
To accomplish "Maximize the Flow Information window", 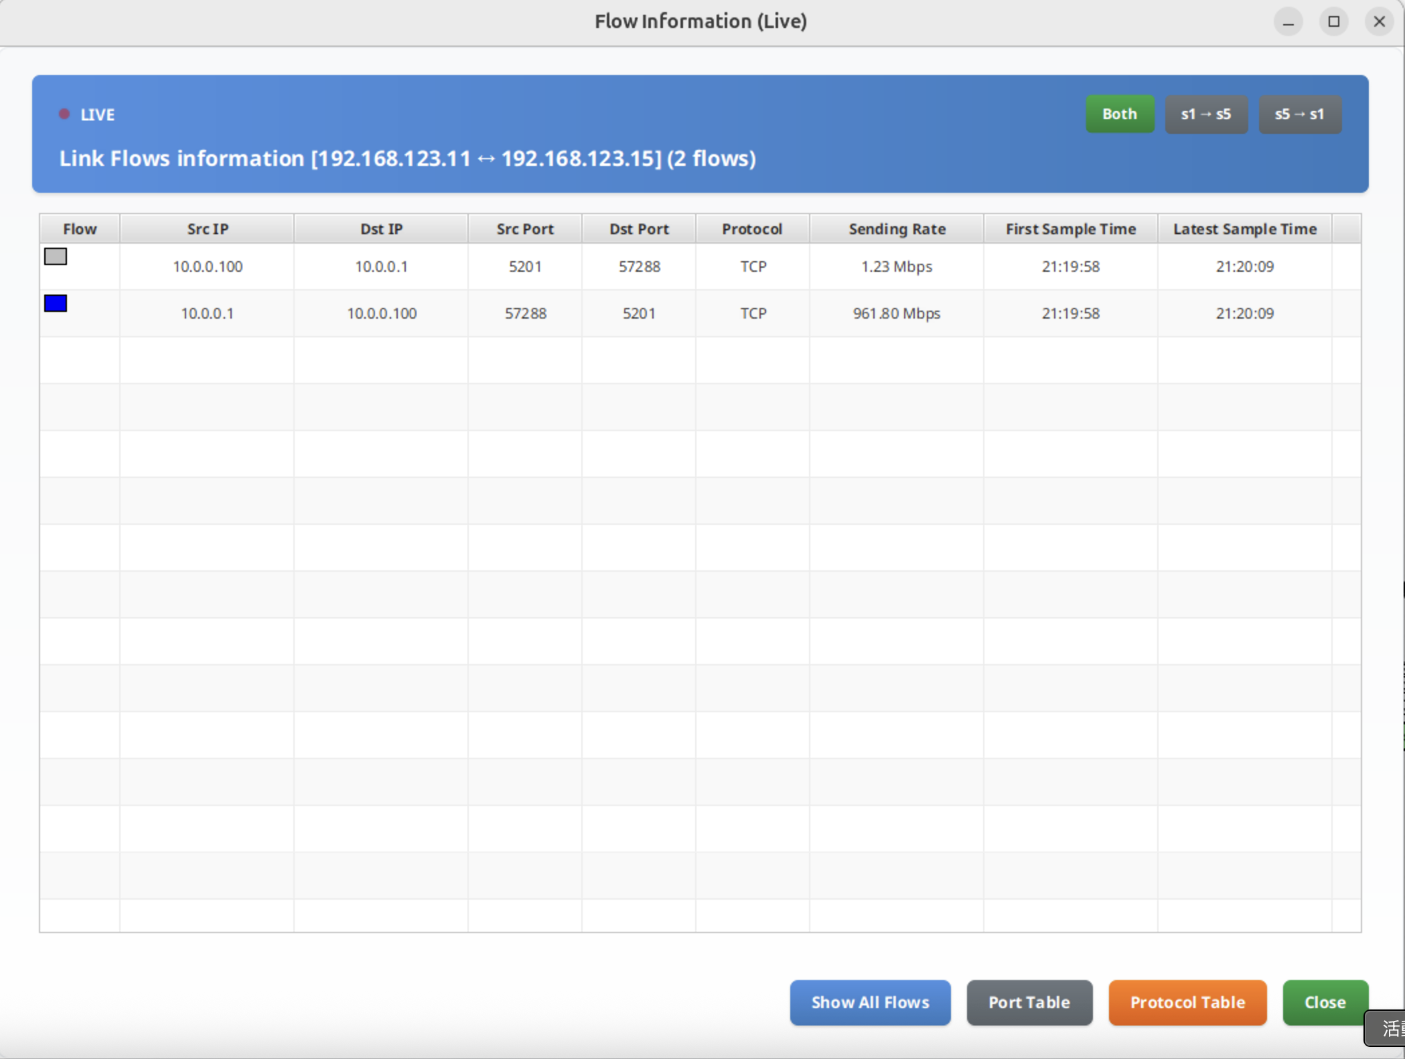I will 1333,21.
